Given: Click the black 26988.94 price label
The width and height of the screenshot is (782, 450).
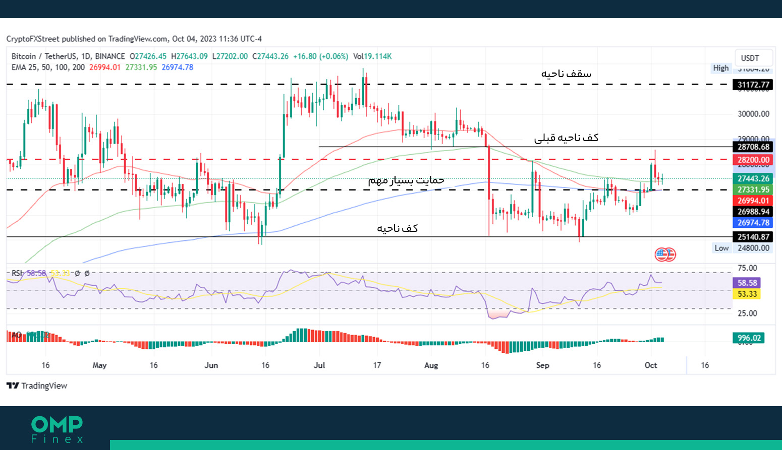Looking at the screenshot, I should [x=753, y=212].
